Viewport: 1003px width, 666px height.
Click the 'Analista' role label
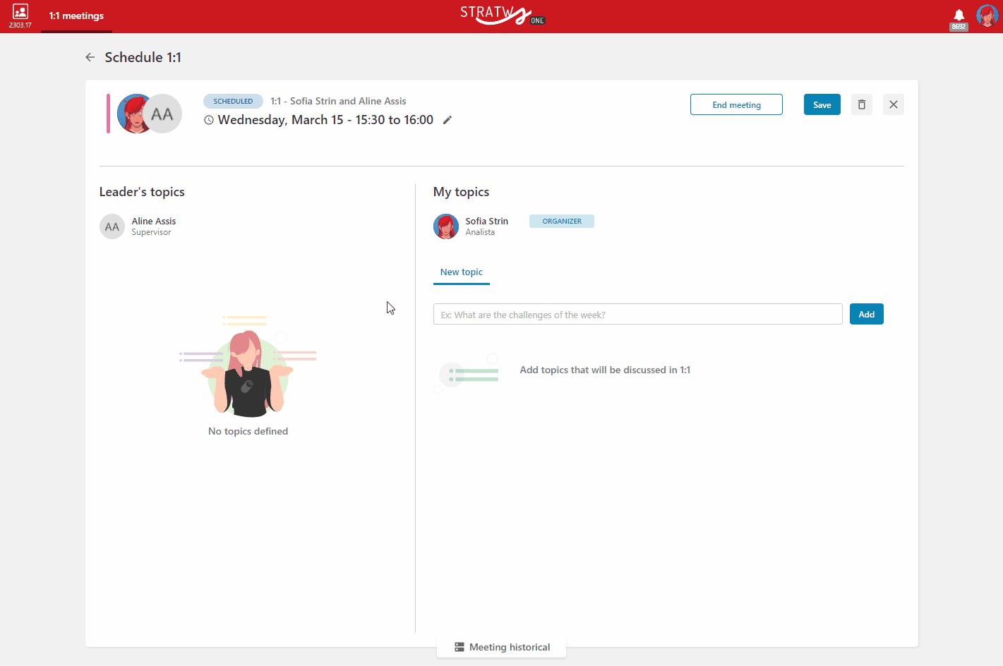click(480, 232)
